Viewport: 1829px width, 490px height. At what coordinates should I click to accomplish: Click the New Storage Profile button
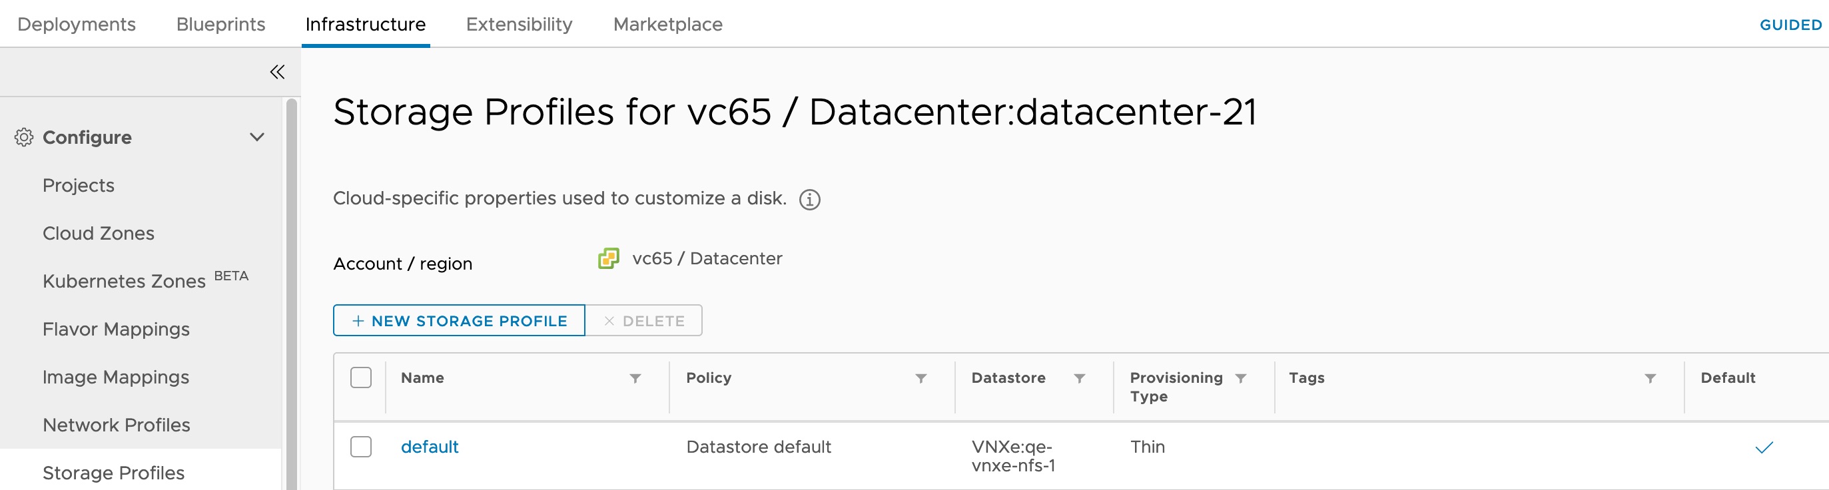(458, 320)
